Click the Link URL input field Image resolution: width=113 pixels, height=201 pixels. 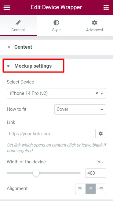point(51,134)
